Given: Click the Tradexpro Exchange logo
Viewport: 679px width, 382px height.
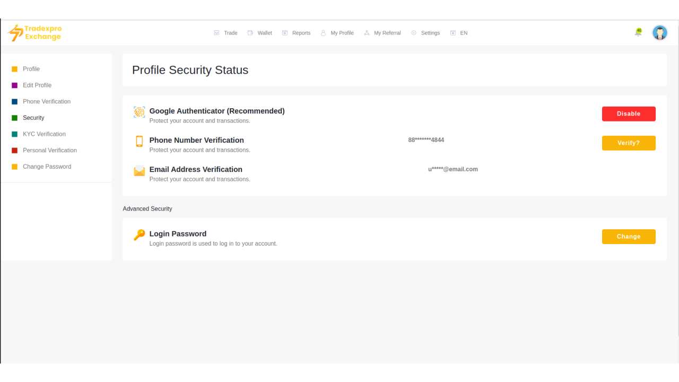Looking at the screenshot, I should [35, 33].
